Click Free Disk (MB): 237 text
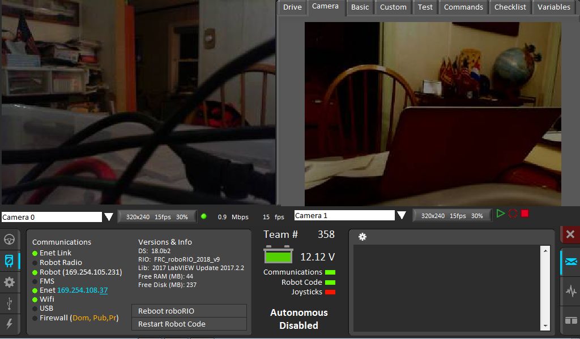The width and height of the screenshot is (580, 339). (x=167, y=285)
